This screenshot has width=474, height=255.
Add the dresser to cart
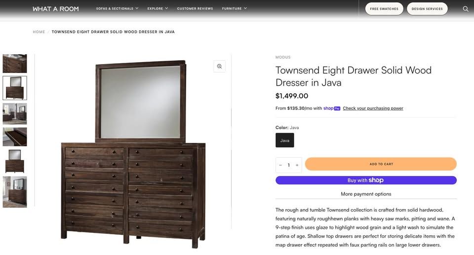tap(381, 164)
